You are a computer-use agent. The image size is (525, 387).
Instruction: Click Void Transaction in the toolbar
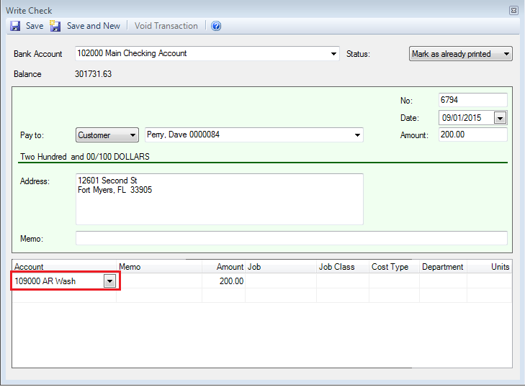(166, 26)
